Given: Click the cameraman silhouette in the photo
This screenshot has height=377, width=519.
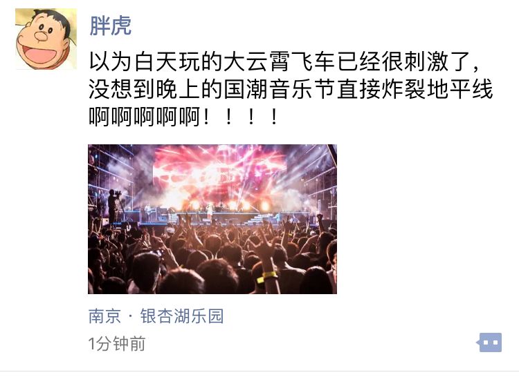Looking at the screenshot, I should tap(113, 206).
